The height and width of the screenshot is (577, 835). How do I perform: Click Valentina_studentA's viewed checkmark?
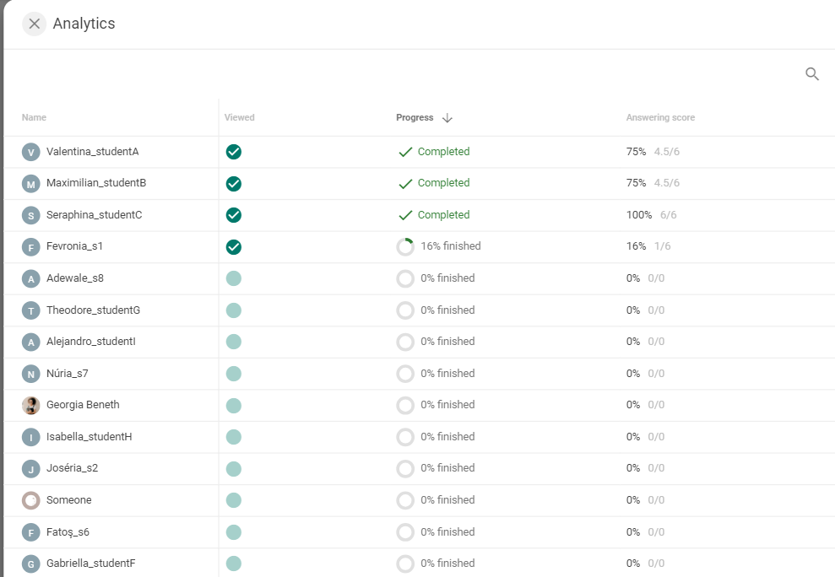pos(234,152)
